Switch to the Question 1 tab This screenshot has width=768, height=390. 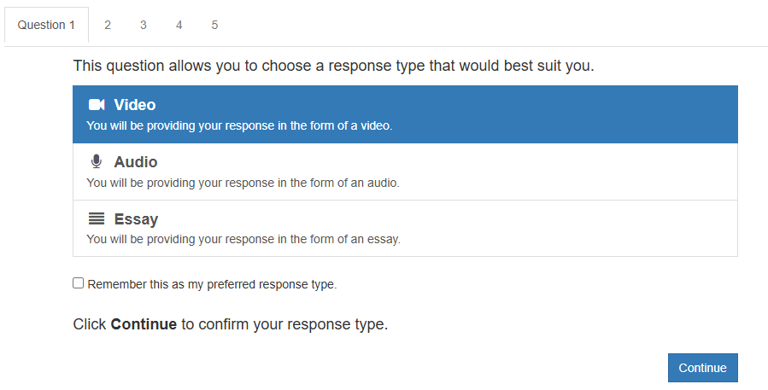click(46, 25)
